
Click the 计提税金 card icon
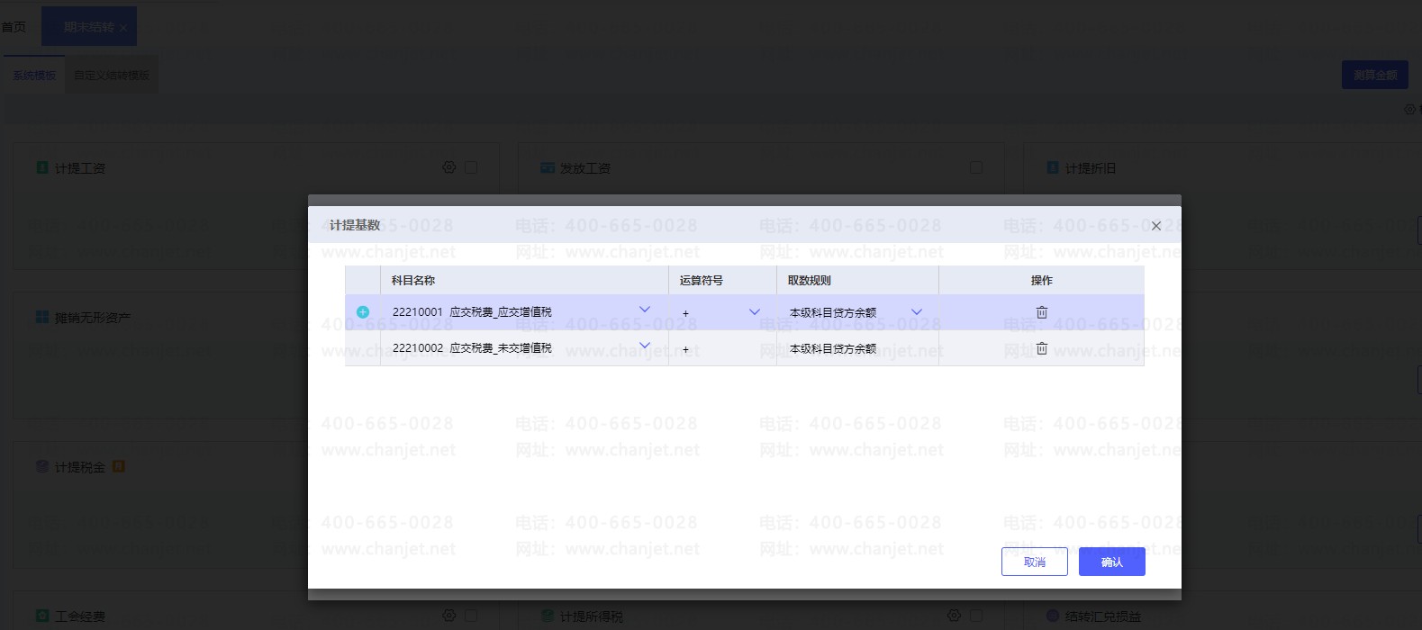[41, 466]
